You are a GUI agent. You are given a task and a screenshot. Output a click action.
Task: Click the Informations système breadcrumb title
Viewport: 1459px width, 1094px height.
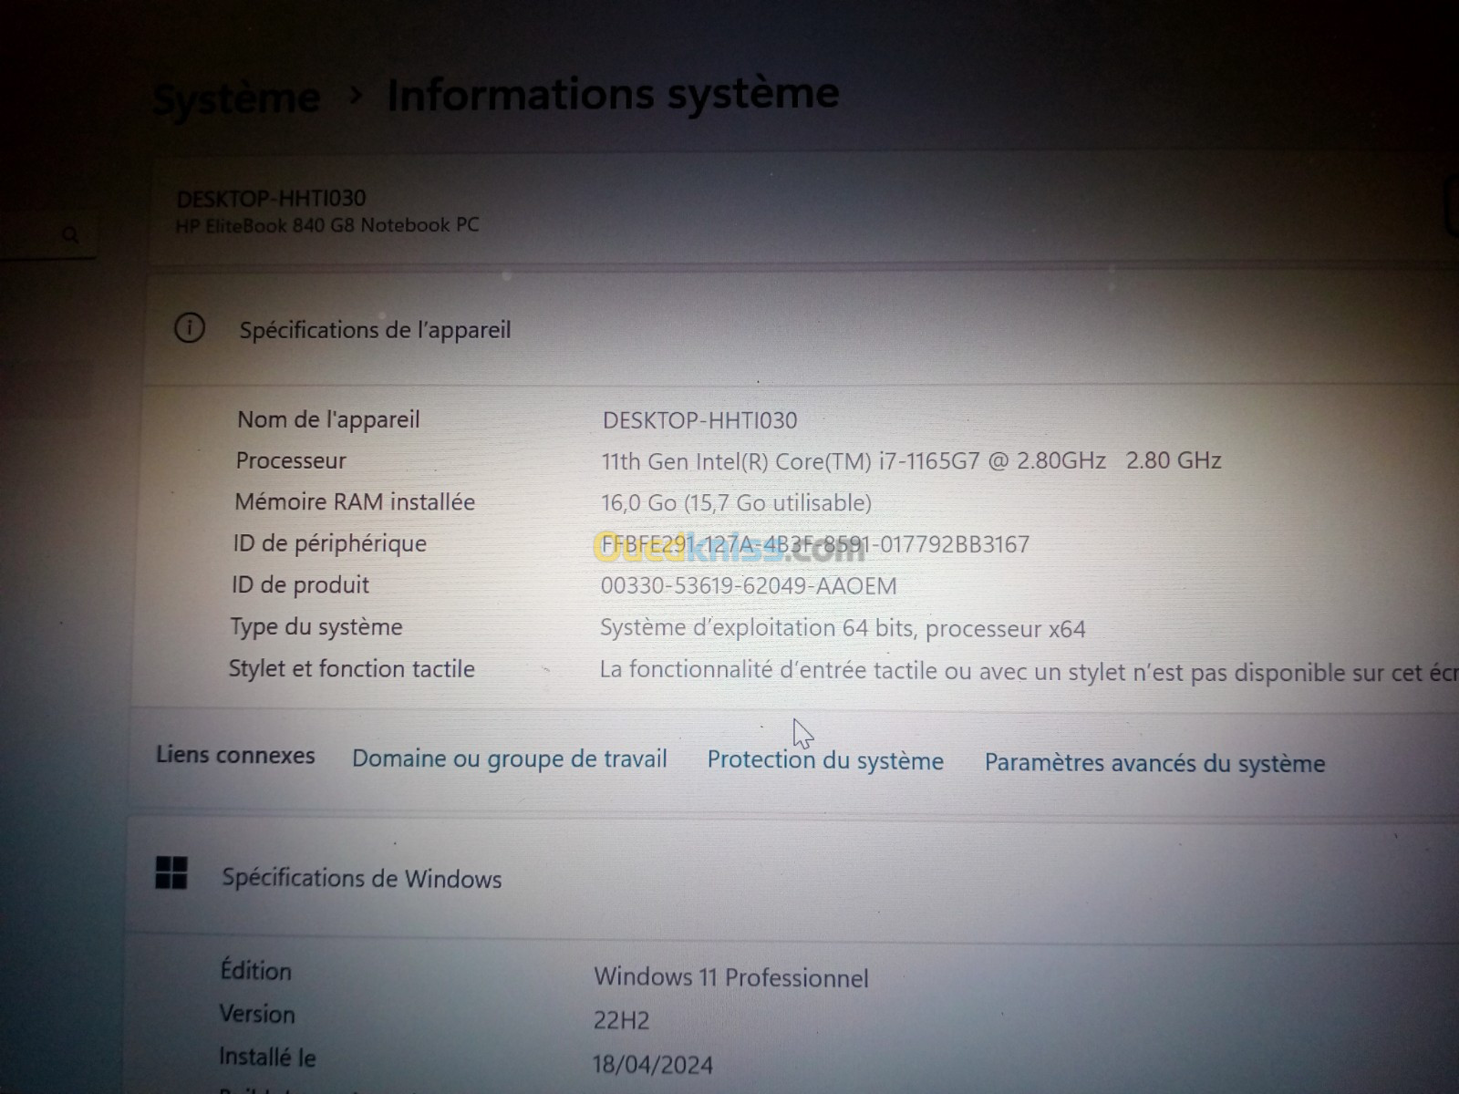point(613,94)
